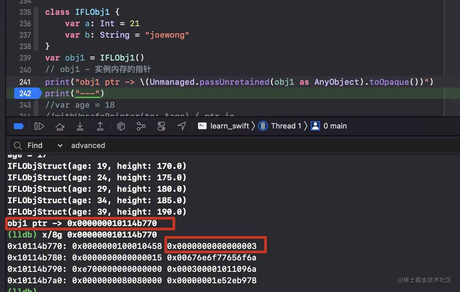This screenshot has width=460, height=292.
Task: Select the learn_swift process in the jump bar
Action: (230, 126)
